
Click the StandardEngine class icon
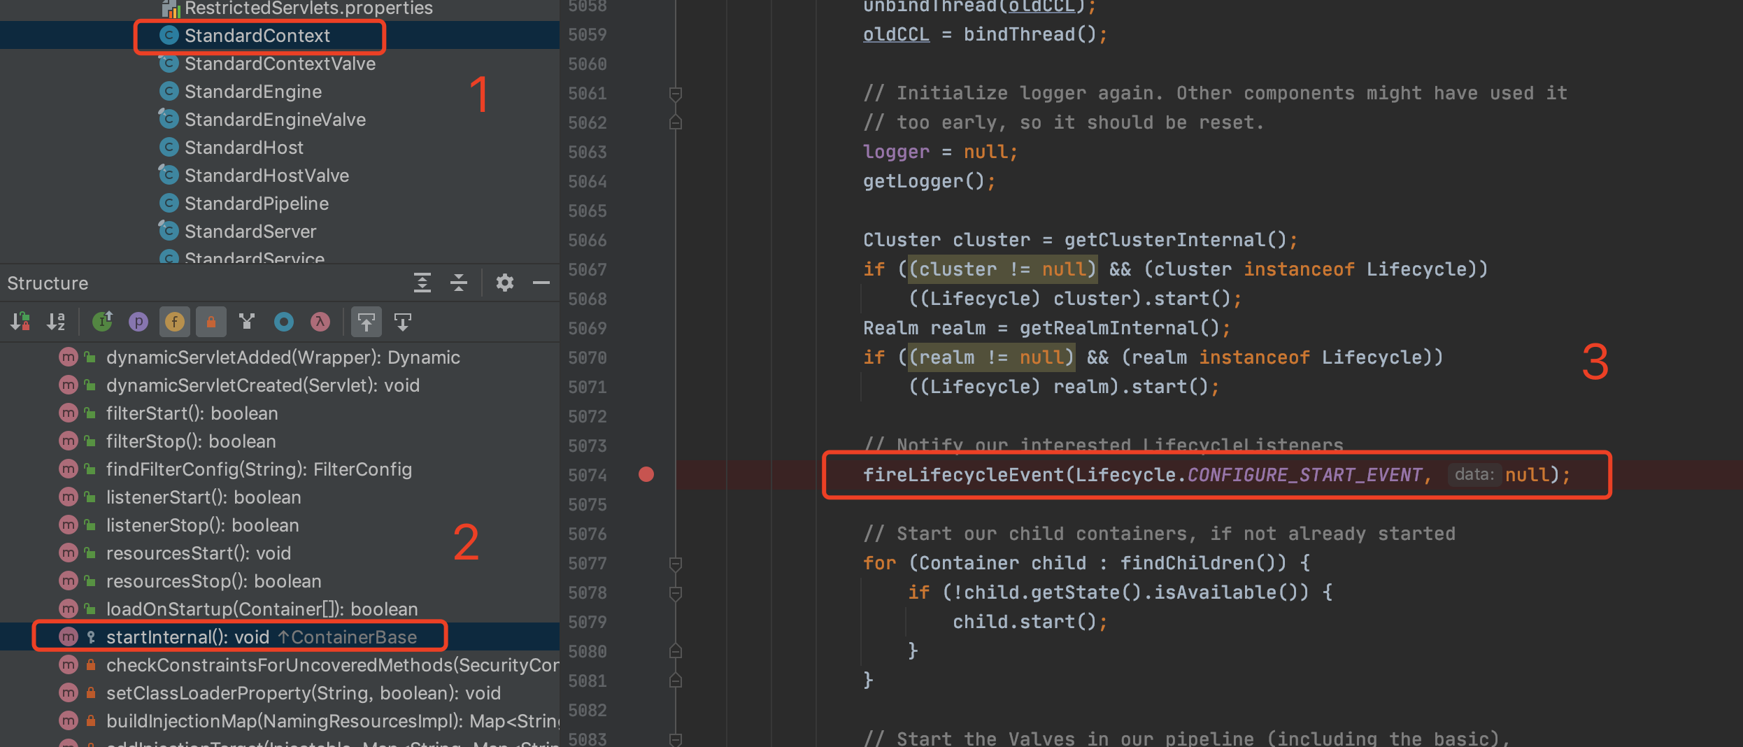pos(169,91)
